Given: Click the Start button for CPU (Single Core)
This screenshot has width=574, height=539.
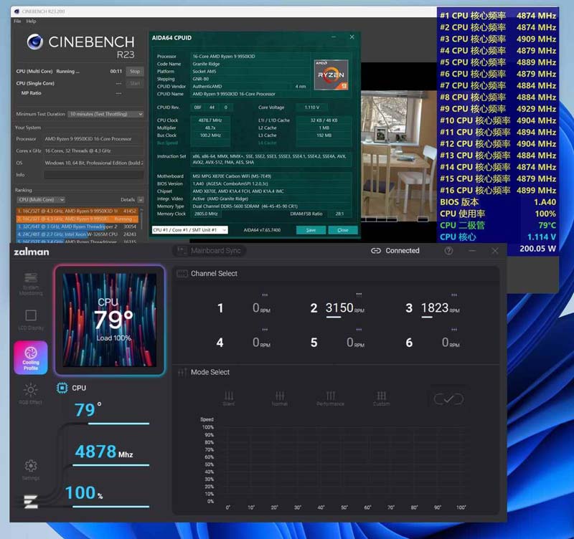Looking at the screenshot, I should (x=135, y=83).
